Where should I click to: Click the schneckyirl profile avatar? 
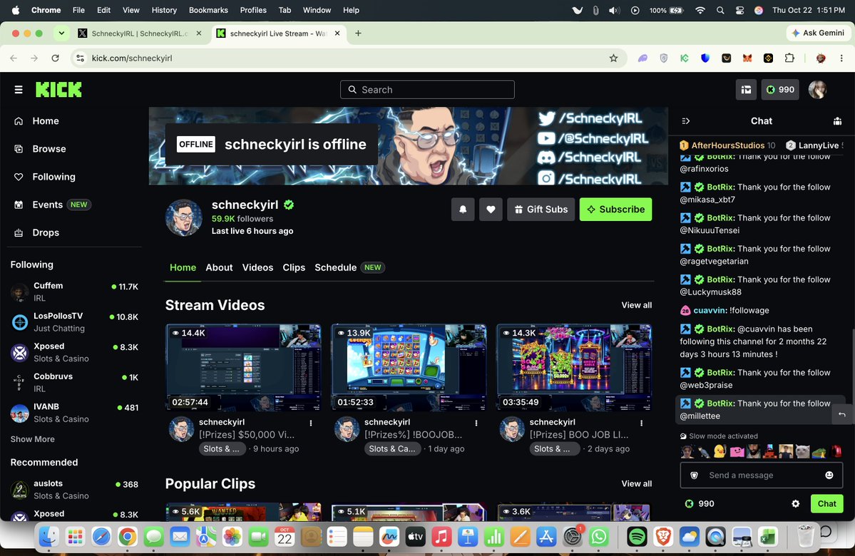click(x=184, y=217)
